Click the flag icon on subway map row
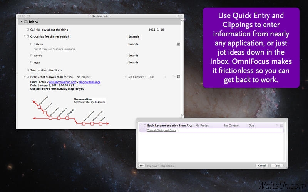 [x=174, y=76]
